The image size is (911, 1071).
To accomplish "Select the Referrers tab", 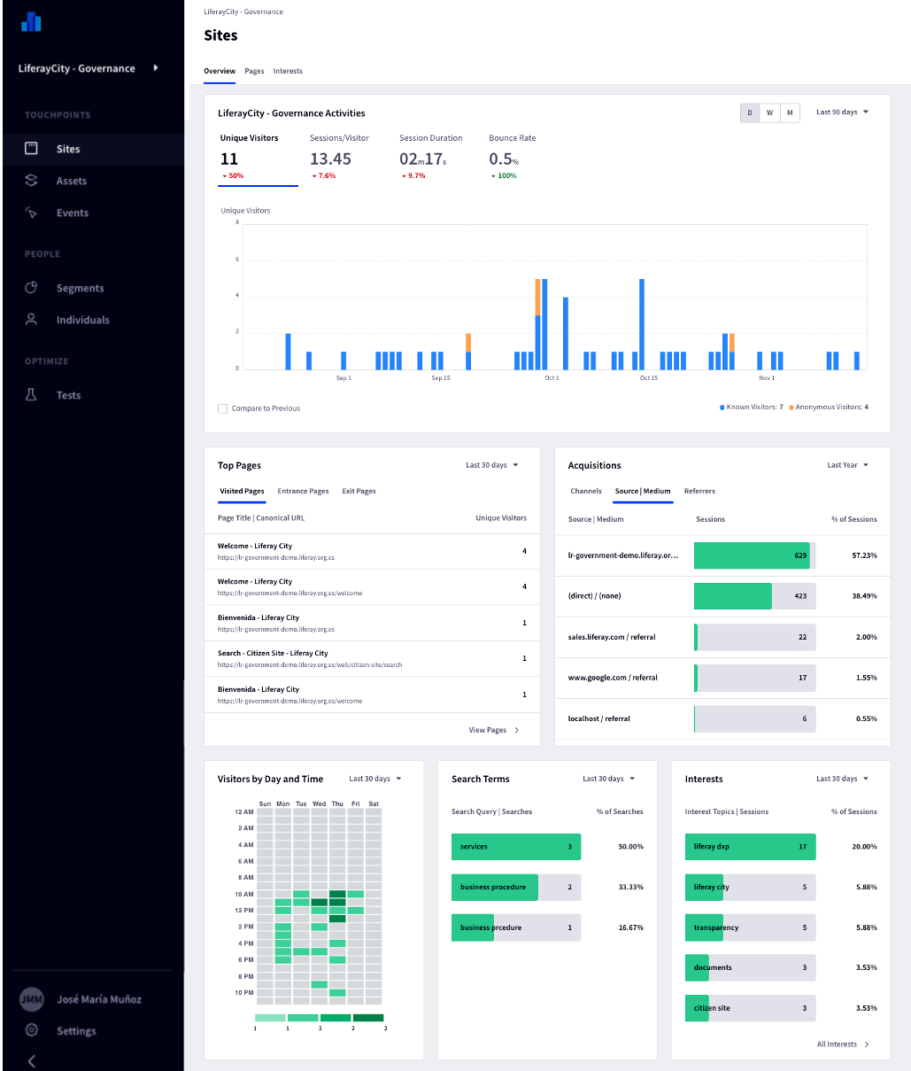I will tap(699, 491).
